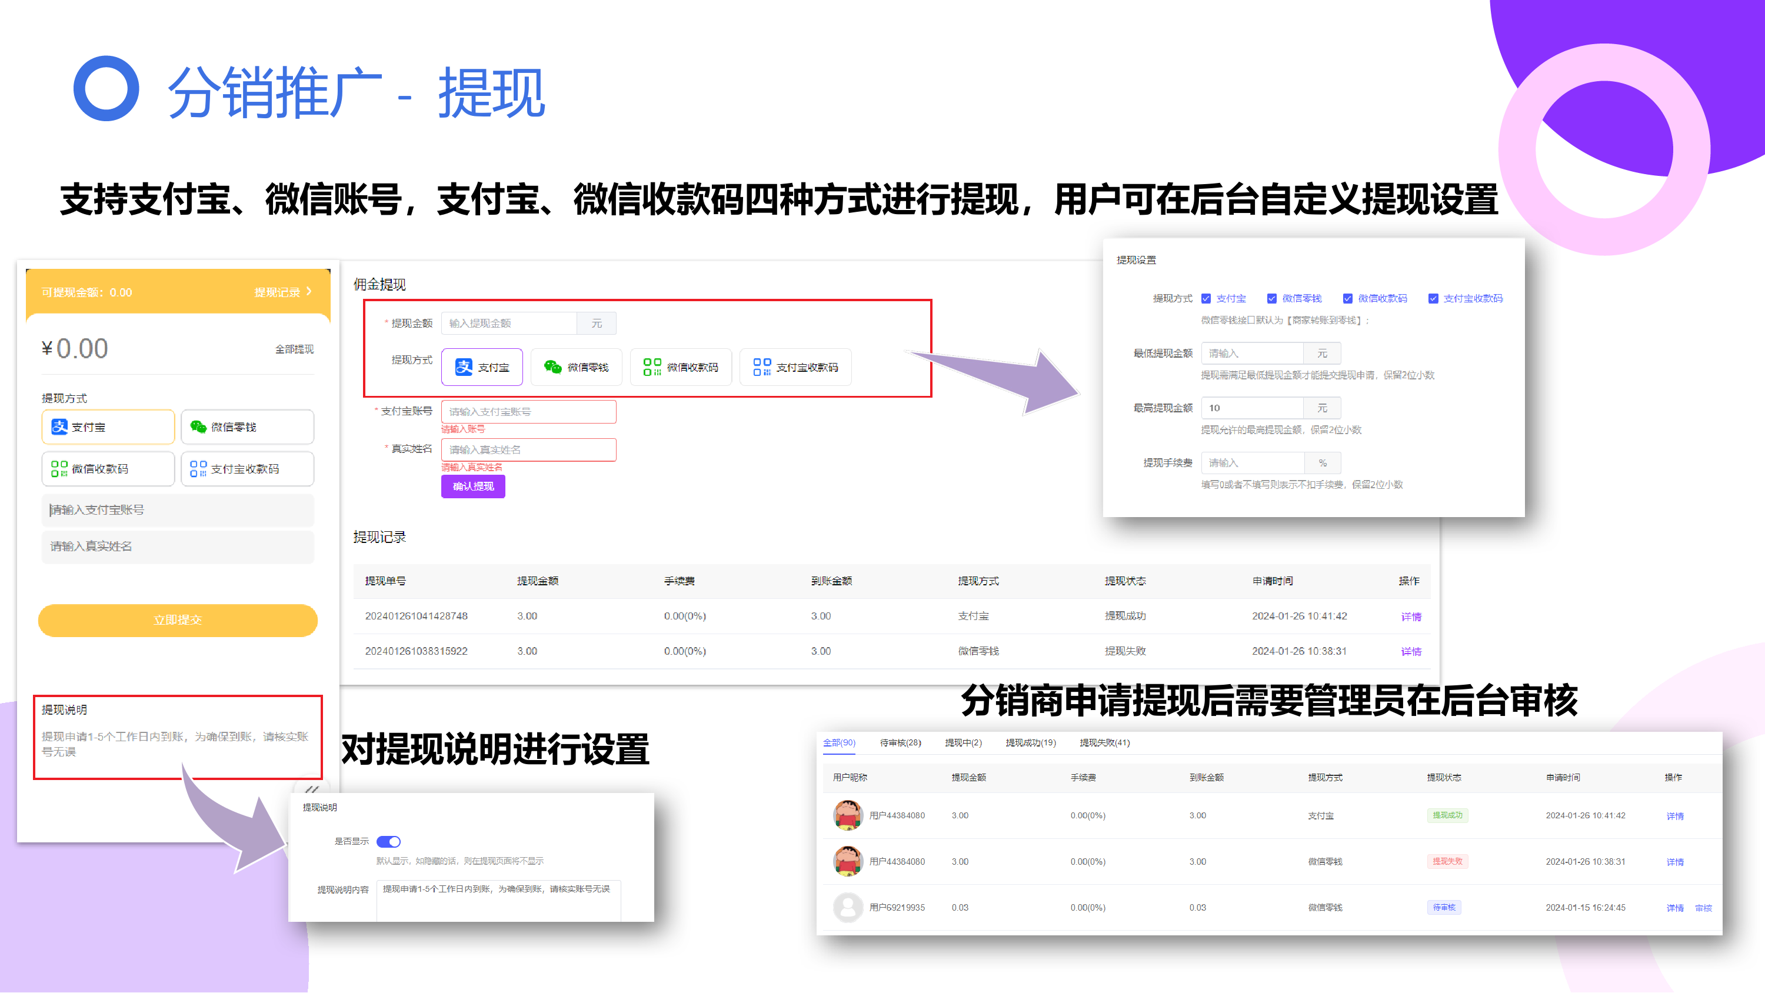1765x993 pixels.
Task: Select WeChat change icon in mobile panel
Action: click(199, 427)
